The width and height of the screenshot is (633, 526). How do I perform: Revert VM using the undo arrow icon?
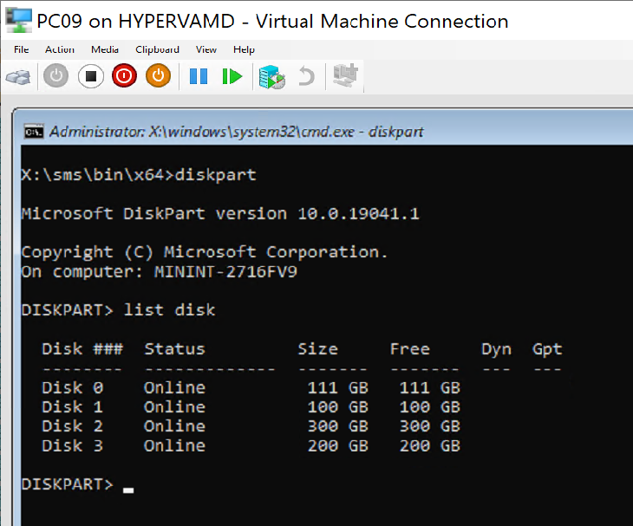[306, 76]
